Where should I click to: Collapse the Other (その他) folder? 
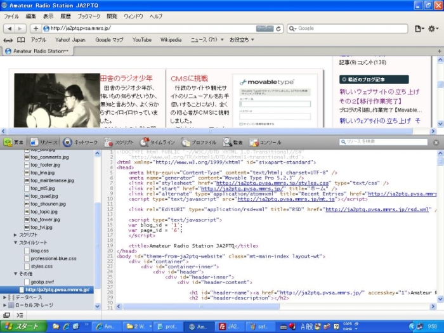[x=16, y=273]
